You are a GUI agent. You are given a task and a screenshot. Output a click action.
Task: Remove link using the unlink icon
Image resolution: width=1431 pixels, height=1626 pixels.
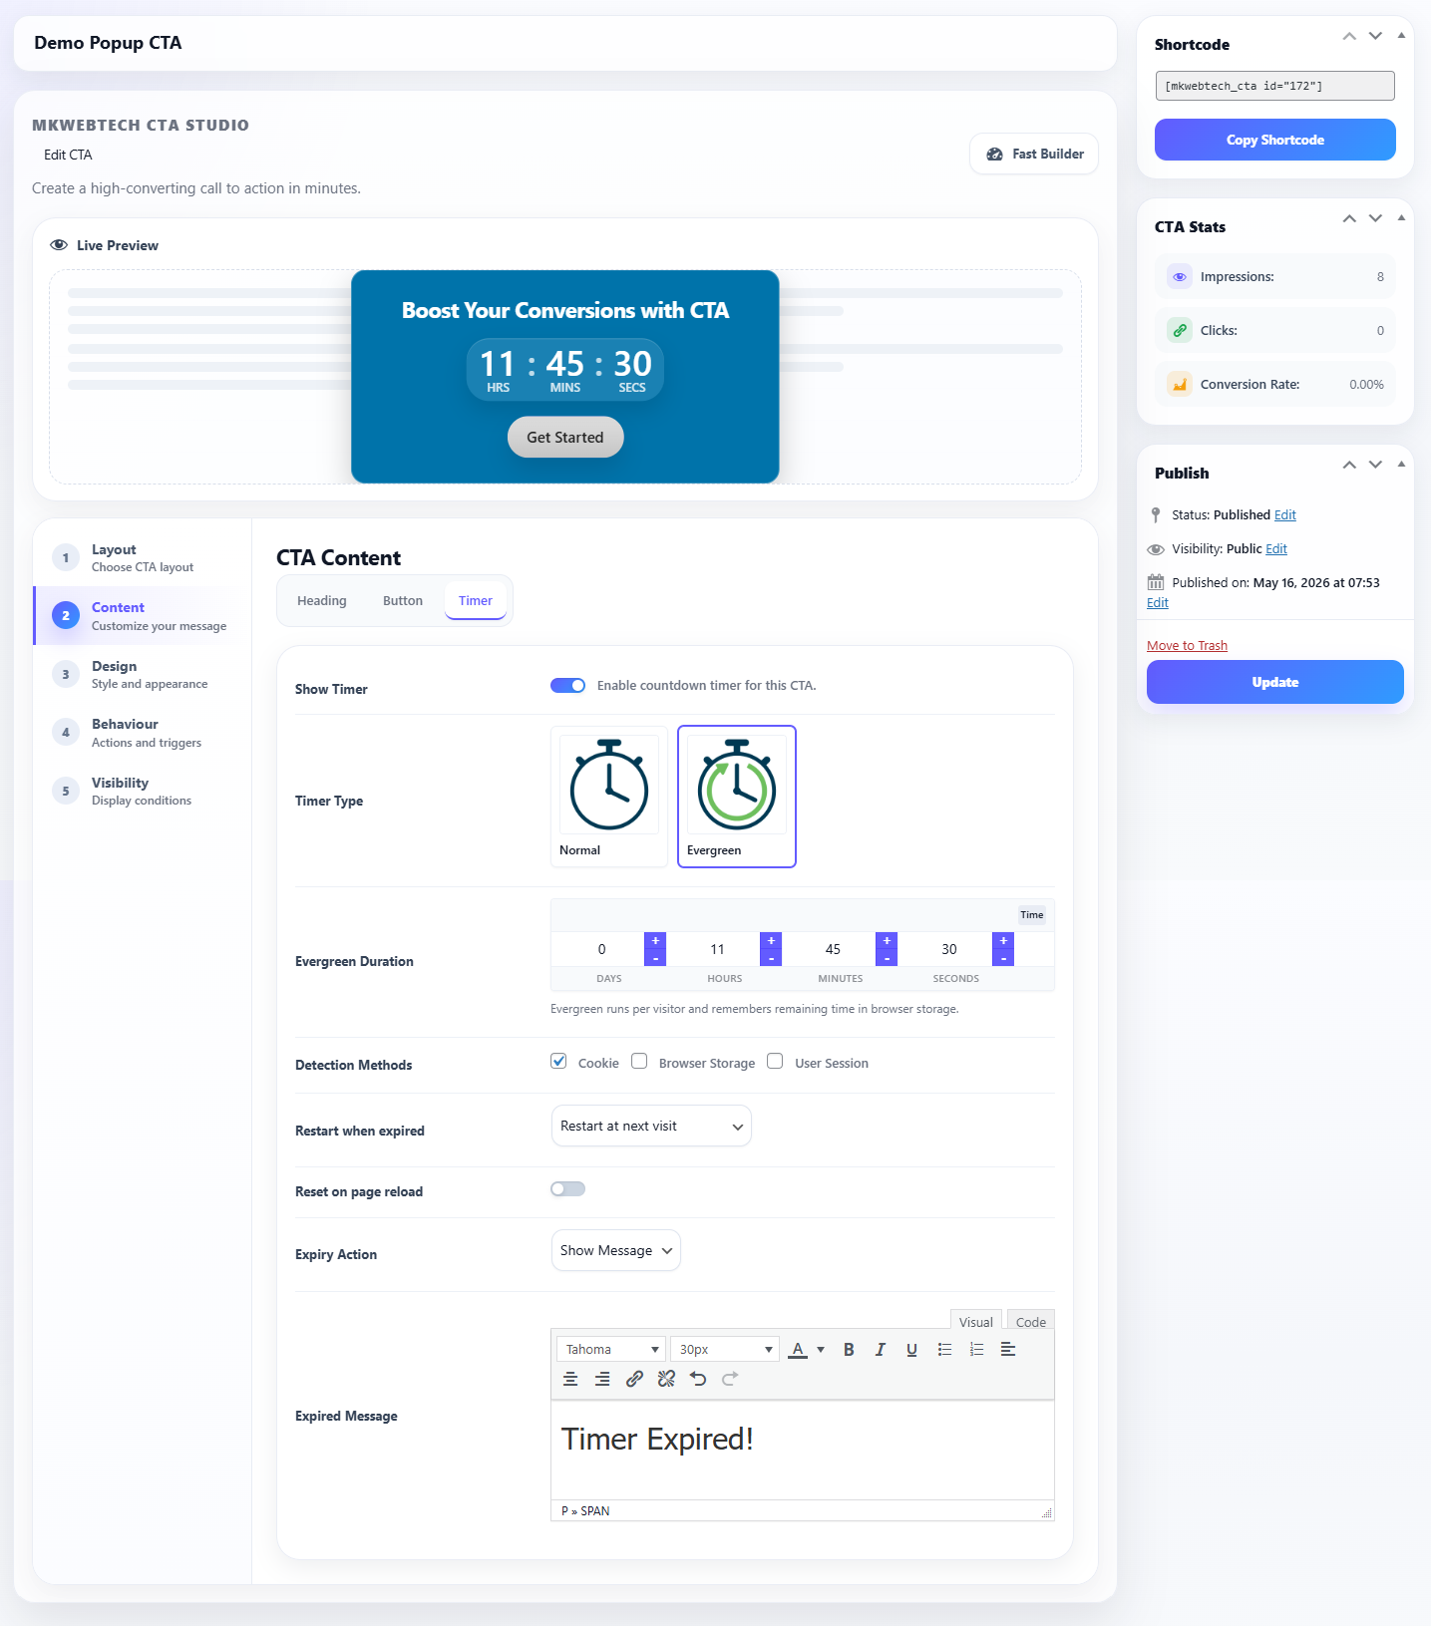[666, 1379]
